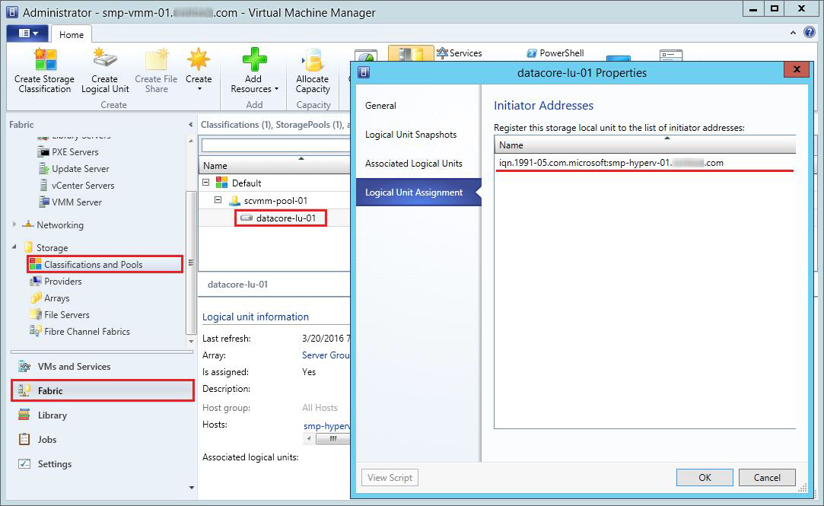Open the Jobs workspace
Screen dimensions: 824x506
tap(47, 440)
